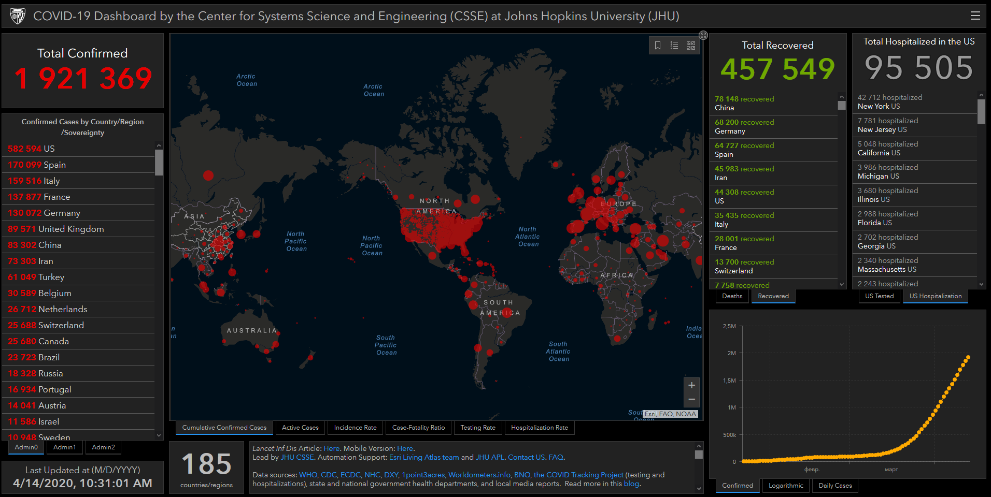Click the Contact US link

526,458
